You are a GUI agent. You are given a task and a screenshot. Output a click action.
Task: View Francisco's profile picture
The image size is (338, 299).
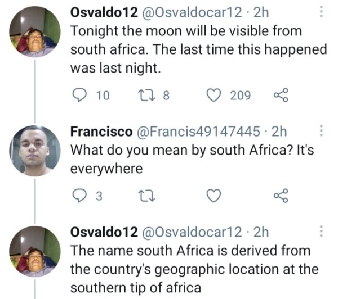(35, 150)
